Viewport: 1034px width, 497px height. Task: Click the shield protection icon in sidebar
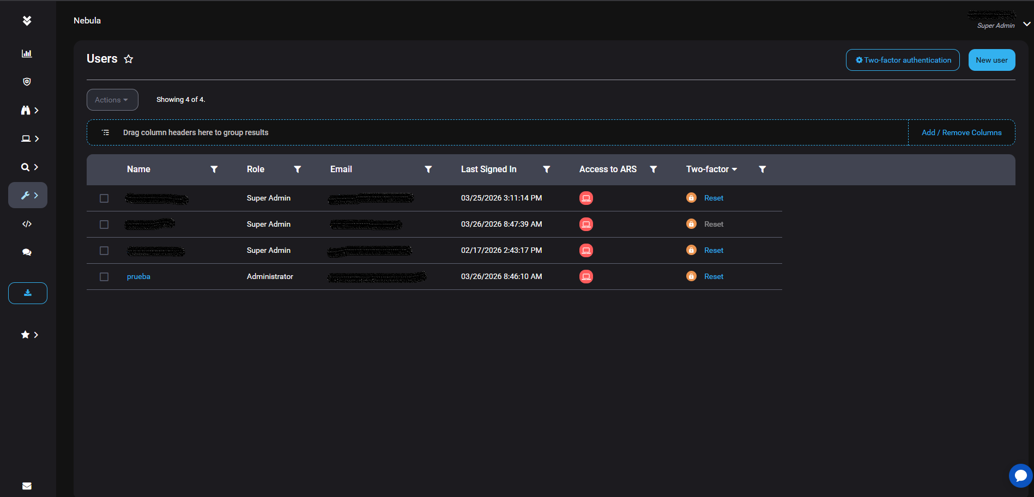click(27, 82)
